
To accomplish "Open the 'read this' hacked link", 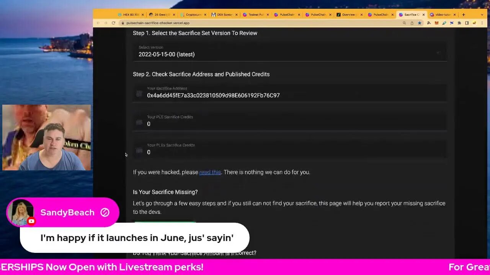I will [210, 172].
